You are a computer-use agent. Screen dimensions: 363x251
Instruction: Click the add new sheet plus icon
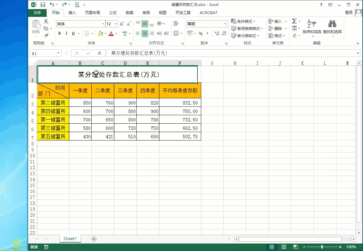point(94,239)
